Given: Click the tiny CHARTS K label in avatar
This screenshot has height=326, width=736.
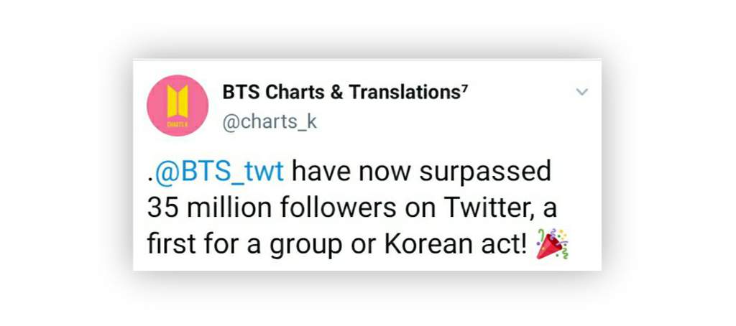Looking at the screenshot, I should pos(178,124).
